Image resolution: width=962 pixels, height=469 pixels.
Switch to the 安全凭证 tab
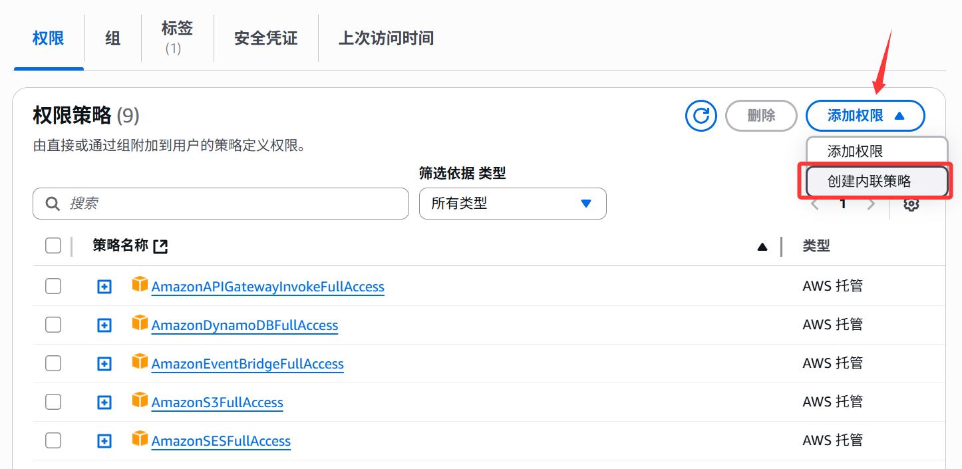[266, 38]
